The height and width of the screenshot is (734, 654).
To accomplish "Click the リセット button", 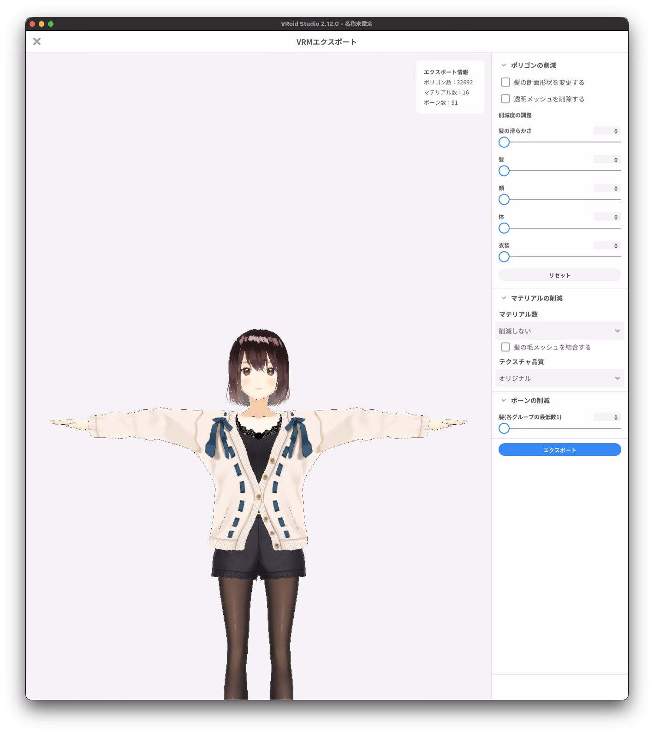I will [559, 275].
